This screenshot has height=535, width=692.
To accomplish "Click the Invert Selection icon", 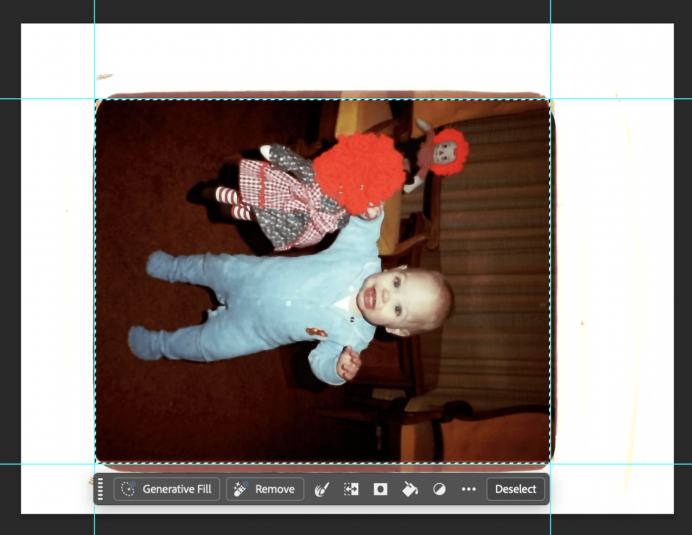I will (351, 489).
